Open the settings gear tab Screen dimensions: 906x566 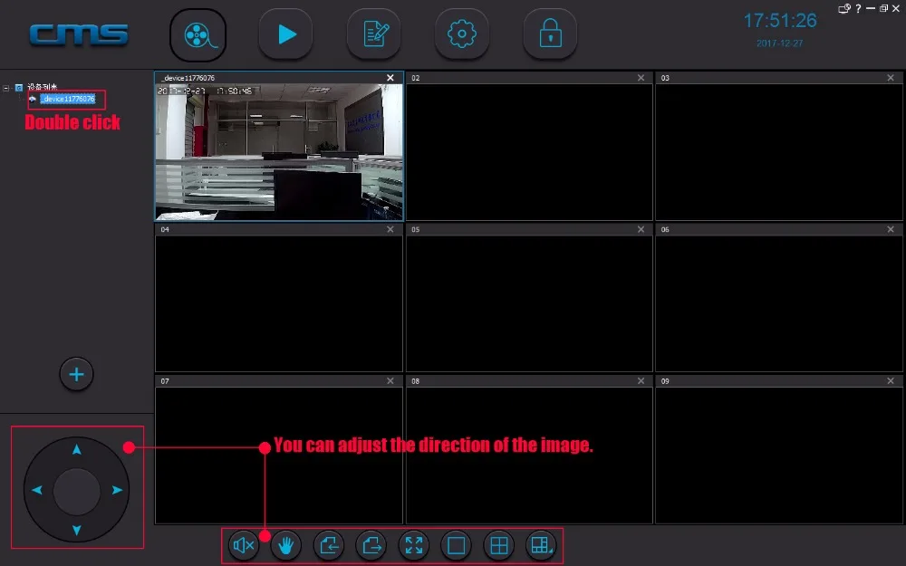point(462,34)
